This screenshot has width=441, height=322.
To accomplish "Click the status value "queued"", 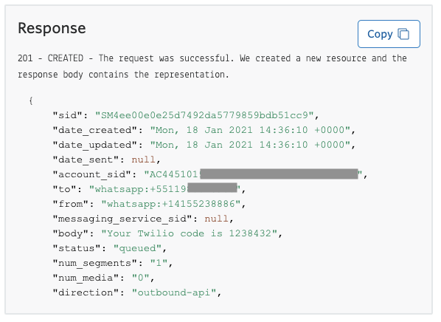I will 137,248.
